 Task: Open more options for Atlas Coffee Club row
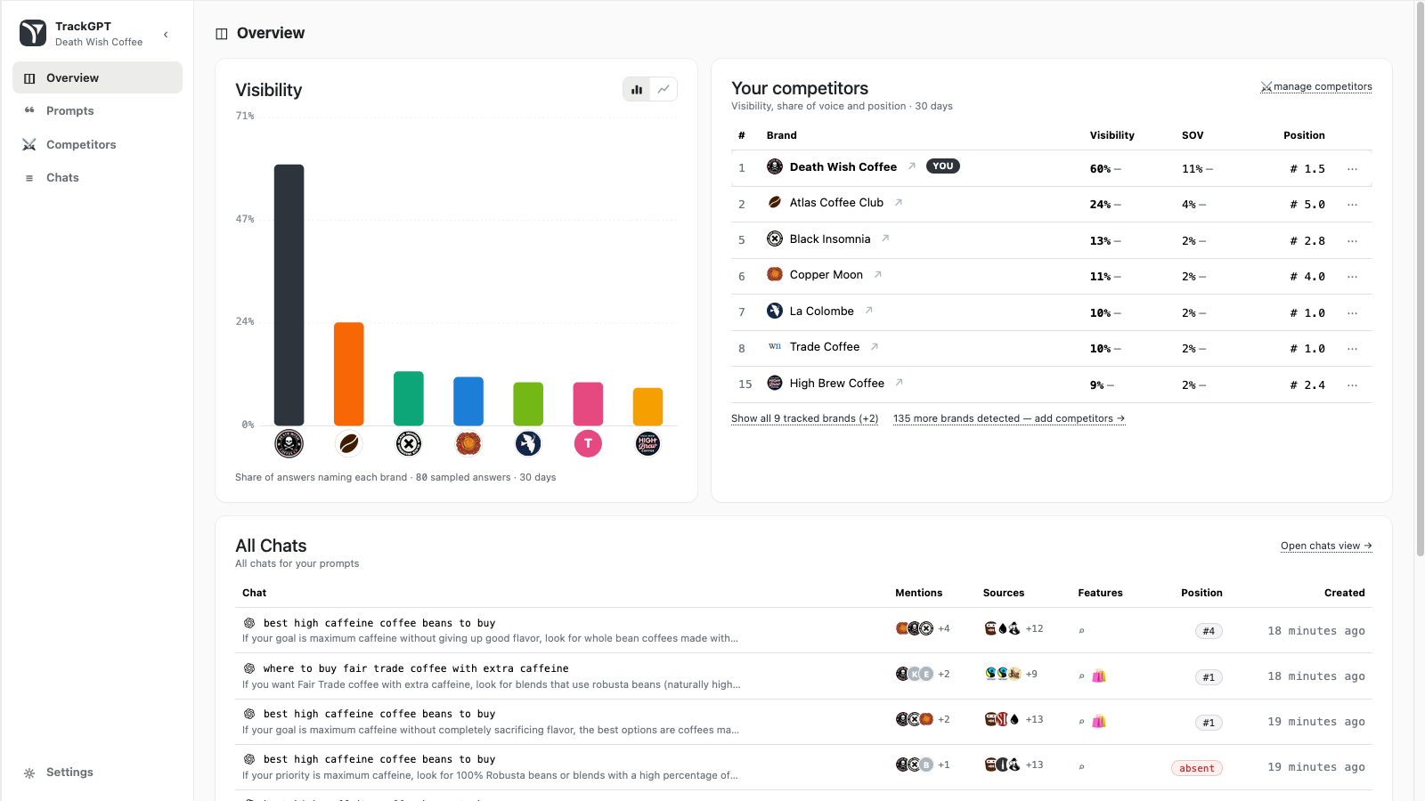[1352, 205]
